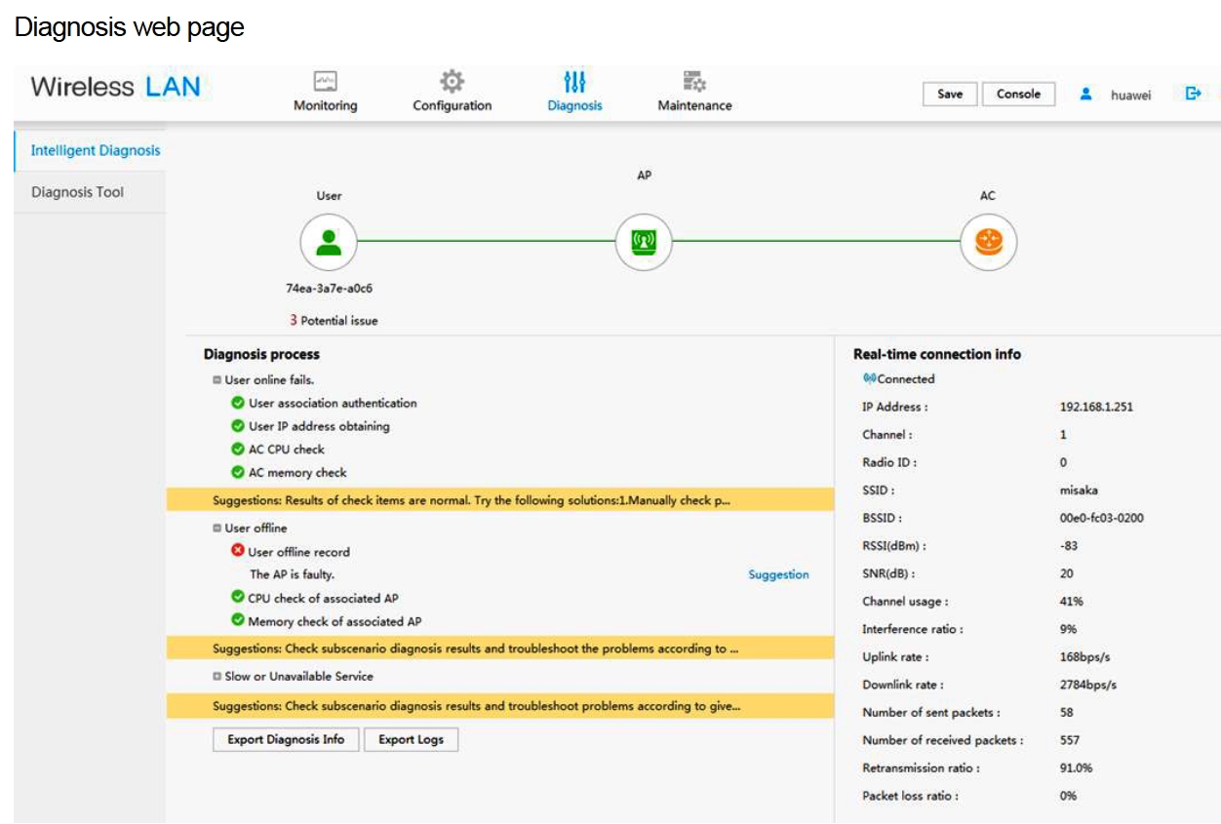Viewport: 1221px width, 824px height.
Task: Click the red error icon for User offline record
Action: 237,551
